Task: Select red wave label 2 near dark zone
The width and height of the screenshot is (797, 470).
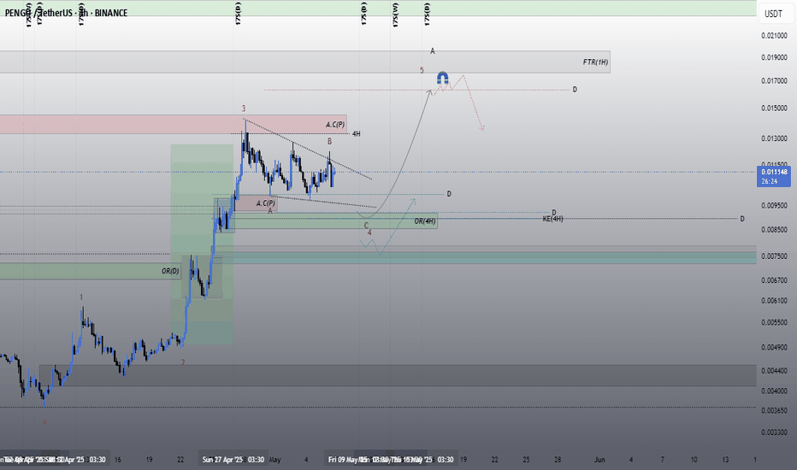Action: click(183, 362)
